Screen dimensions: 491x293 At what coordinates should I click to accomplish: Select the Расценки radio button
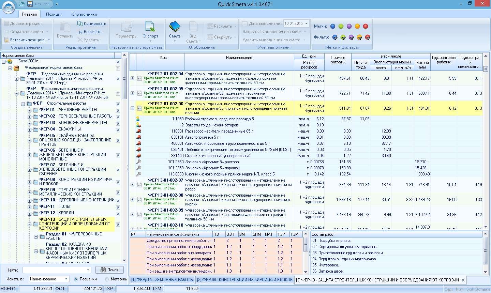pos(76,279)
